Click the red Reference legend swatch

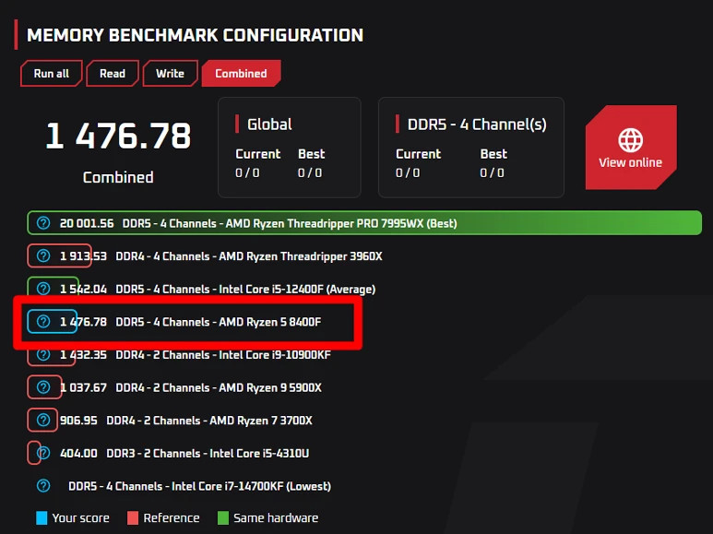[133, 518]
